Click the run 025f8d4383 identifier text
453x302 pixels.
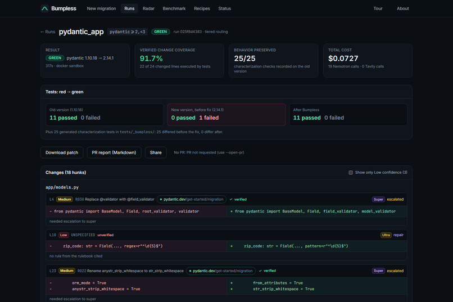click(188, 32)
